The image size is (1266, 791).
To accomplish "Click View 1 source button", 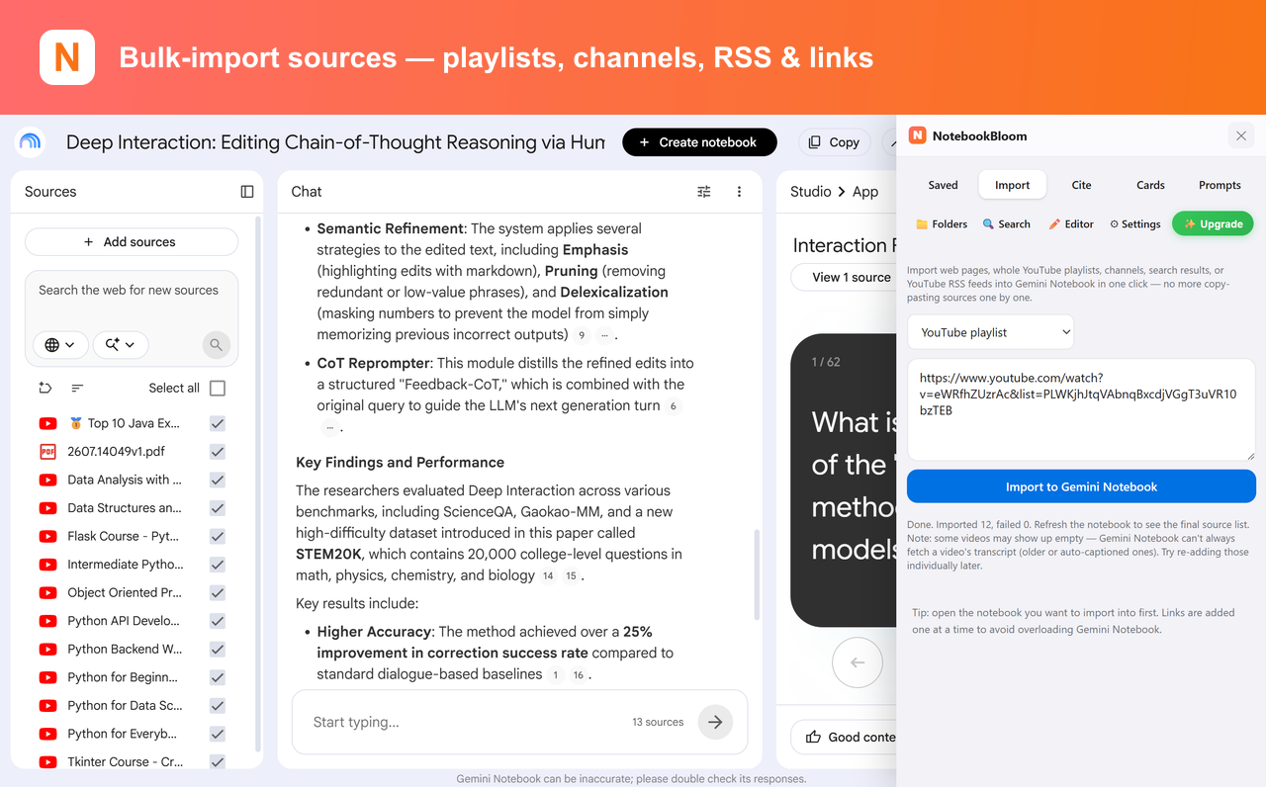I will [843, 277].
